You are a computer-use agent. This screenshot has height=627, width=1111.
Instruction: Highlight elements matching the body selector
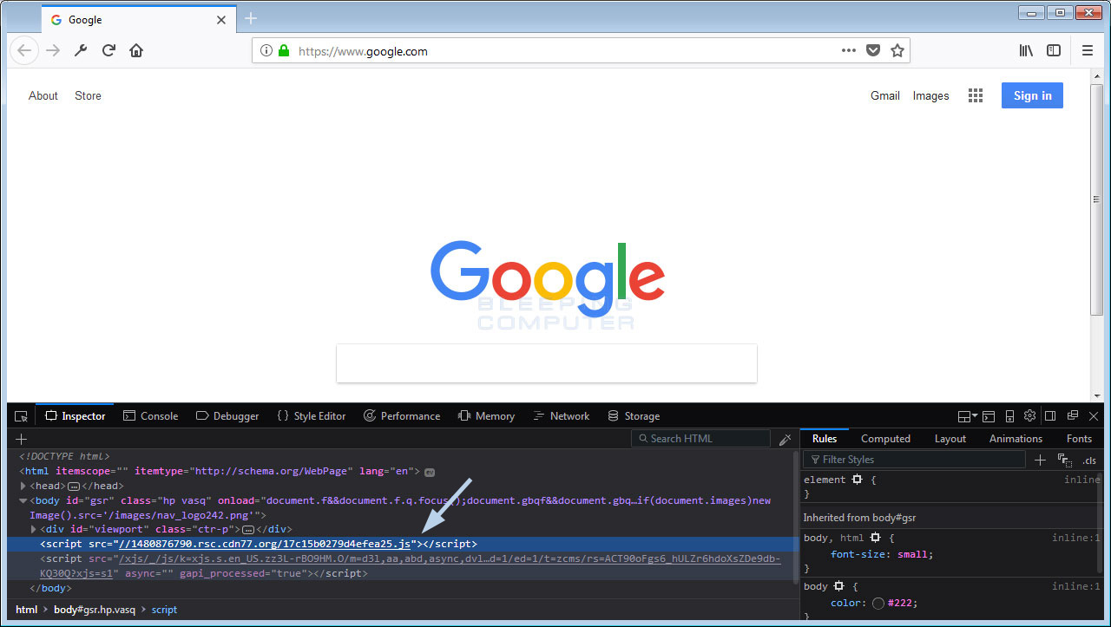click(838, 586)
